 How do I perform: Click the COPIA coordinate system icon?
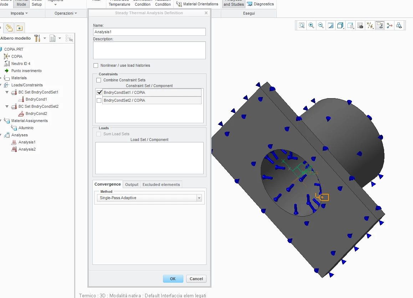7,56
